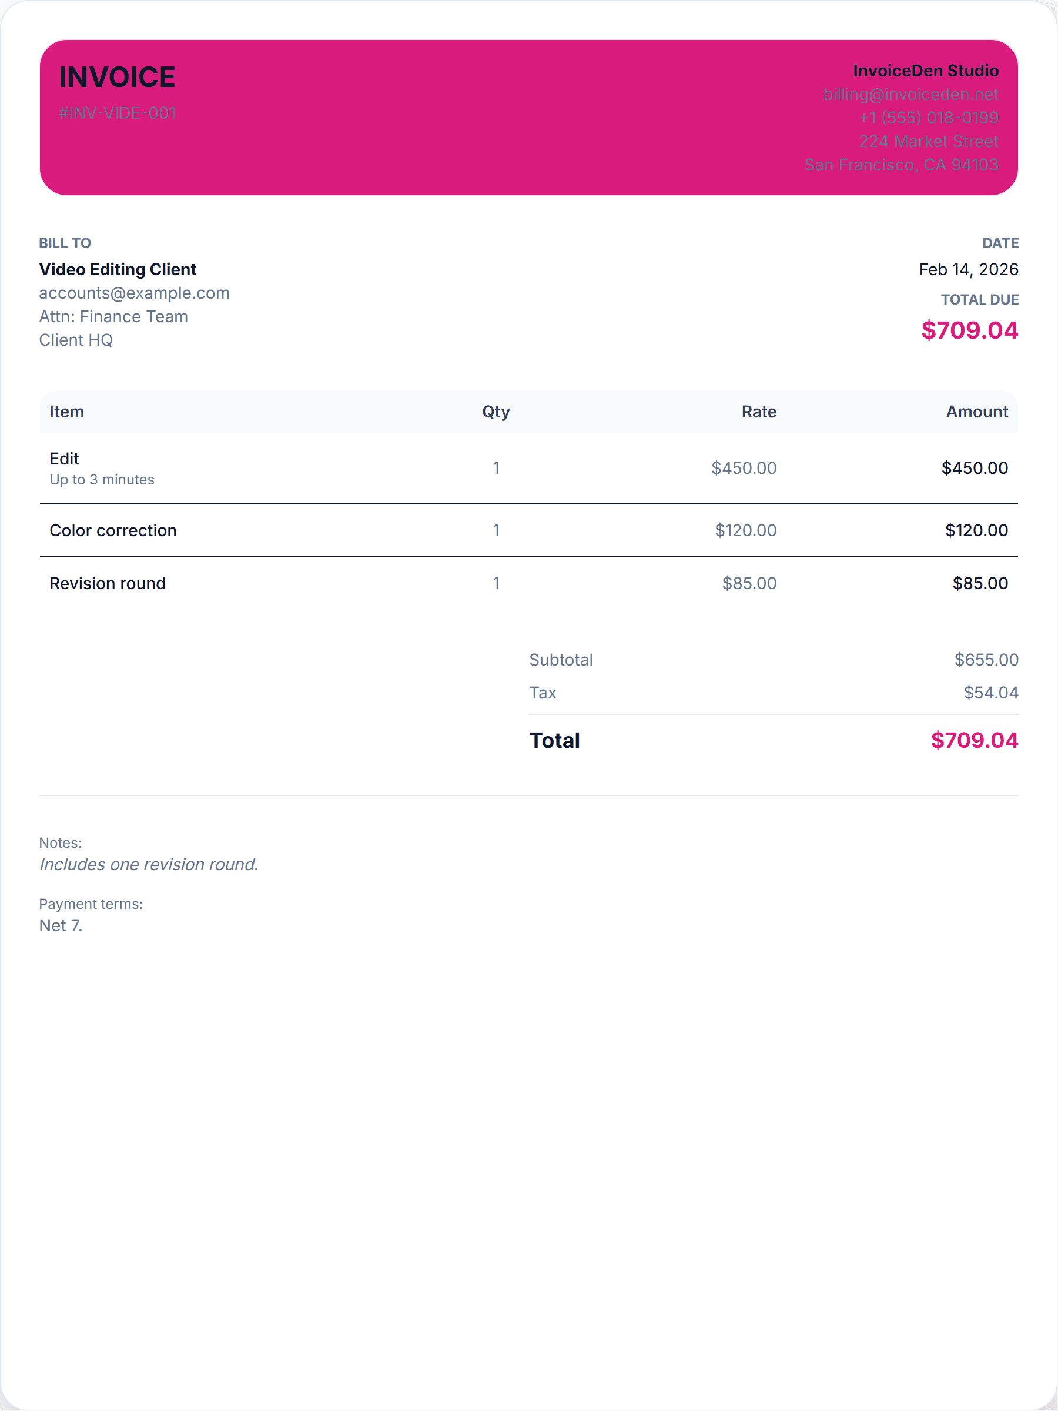Click the note text 'Includes one revision round.'

tap(149, 864)
